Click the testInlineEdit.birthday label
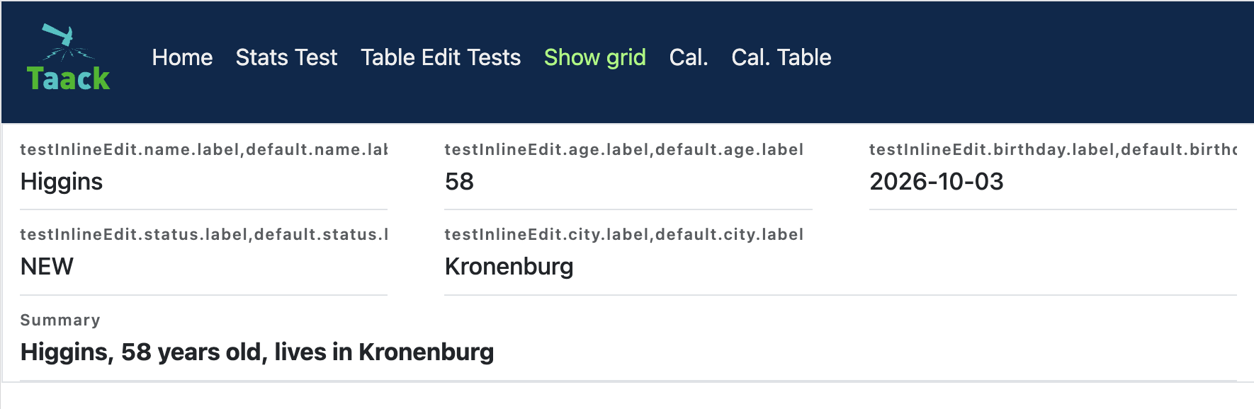The width and height of the screenshot is (1254, 409). [x=1053, y=149]
